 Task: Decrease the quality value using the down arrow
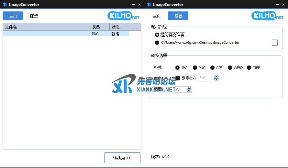pos(189,91)
